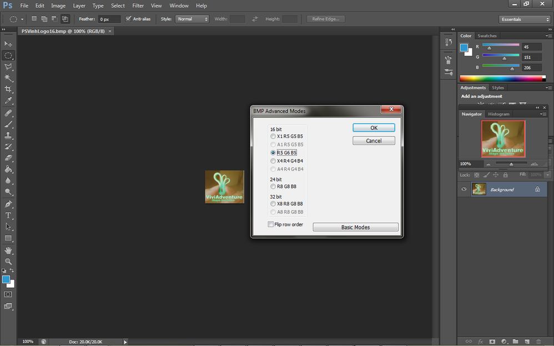Viewport: 554px width, 346px height.
Task: Expand status bar info arrow
Action: pos(125,342)
